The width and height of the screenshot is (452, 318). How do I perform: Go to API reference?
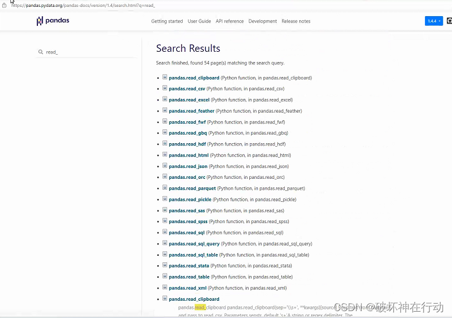[x=230, y=21]
